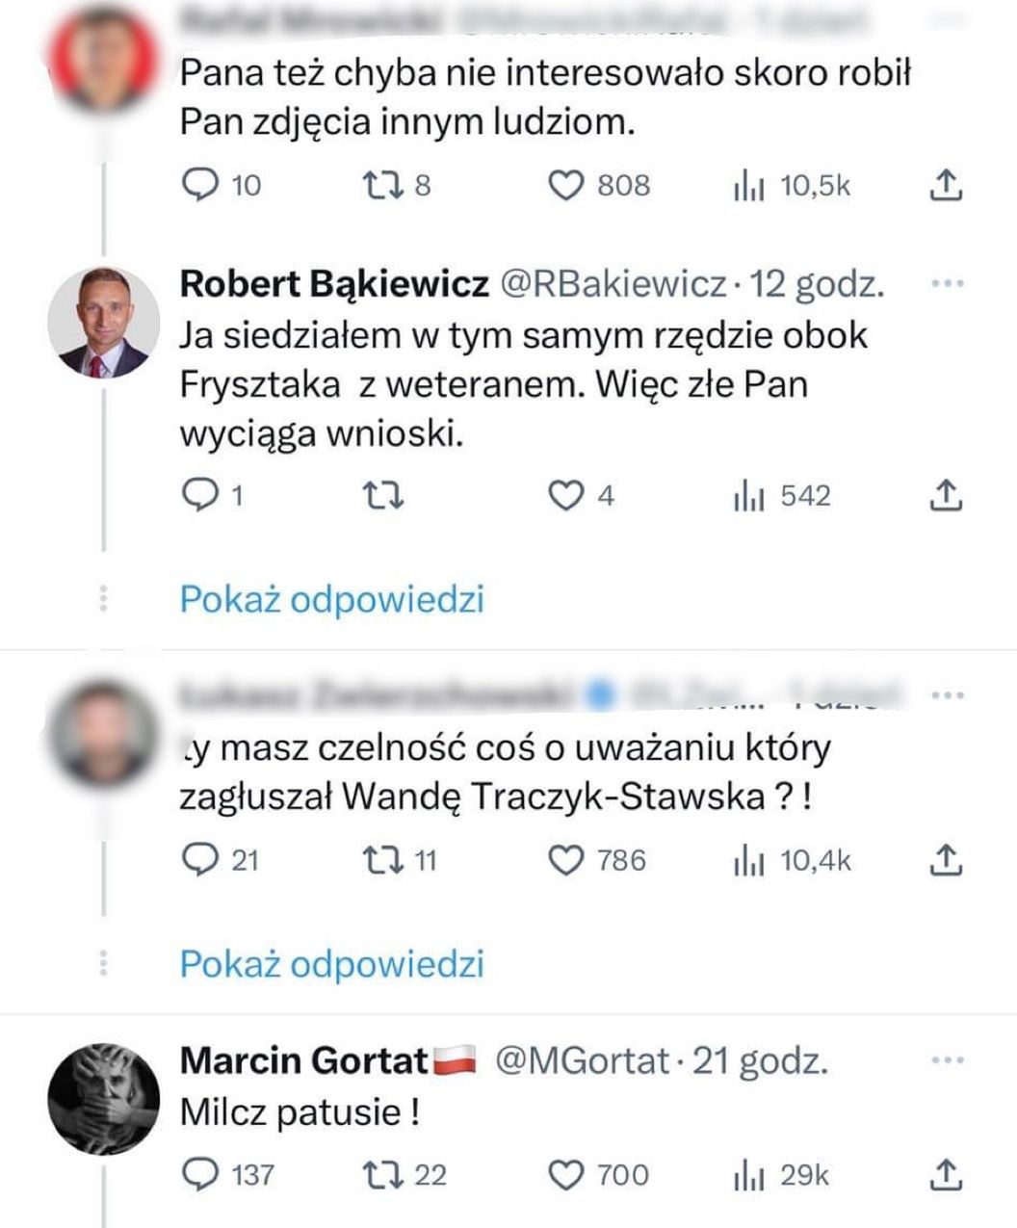View analytics showing 29k views
The image size is (1017, 1228).
pyautogui.click(x=780, y=1175)
